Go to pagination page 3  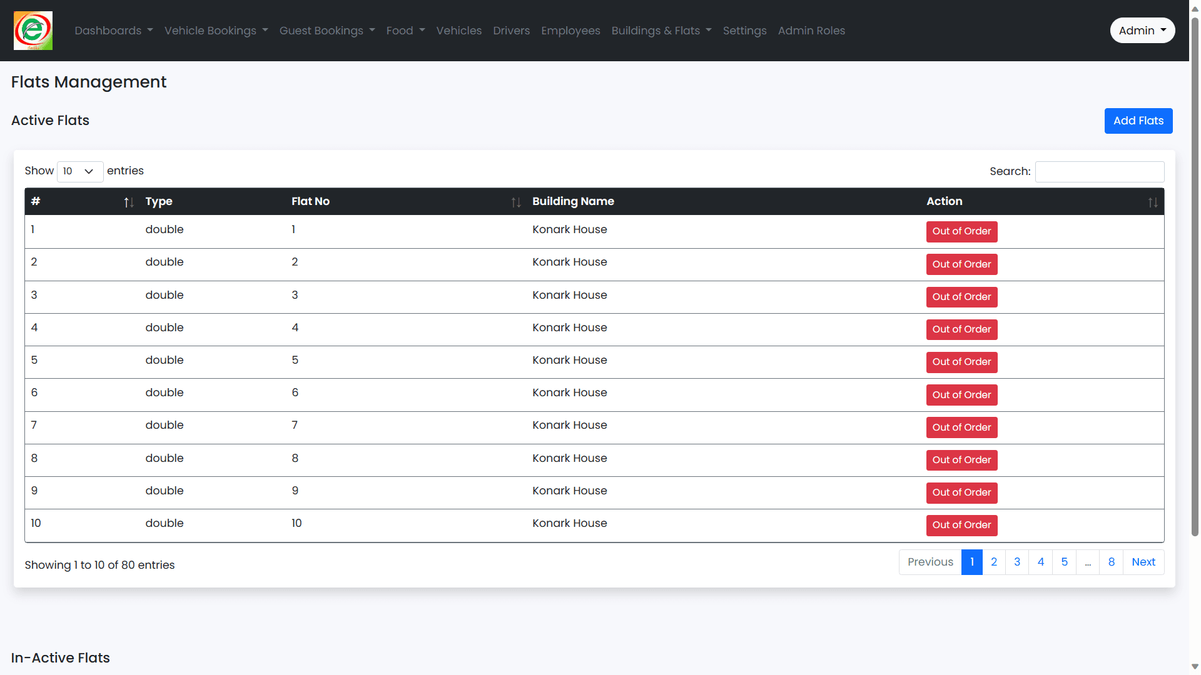[1016, 562]
